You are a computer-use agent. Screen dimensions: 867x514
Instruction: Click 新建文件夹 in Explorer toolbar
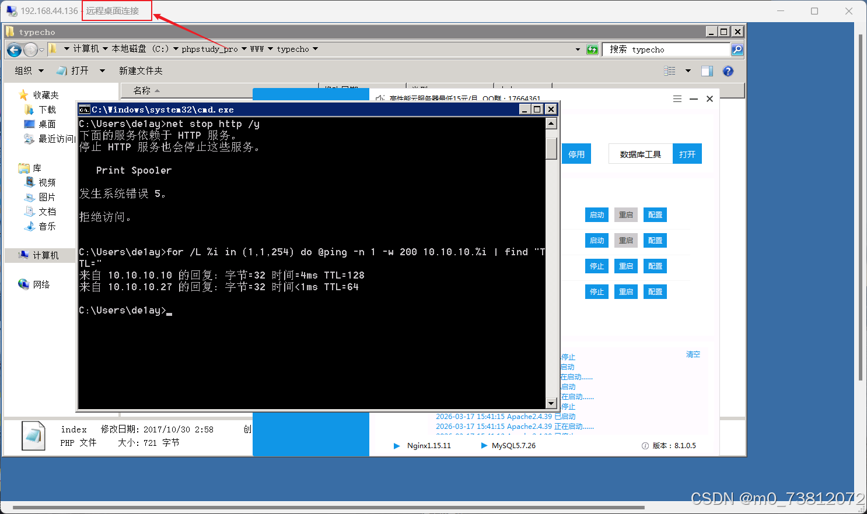click(141, 71)
